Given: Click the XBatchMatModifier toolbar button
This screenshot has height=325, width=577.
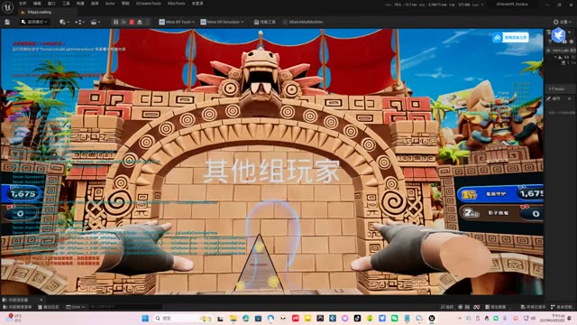Looking at the screenshot, I should point(303,22).
